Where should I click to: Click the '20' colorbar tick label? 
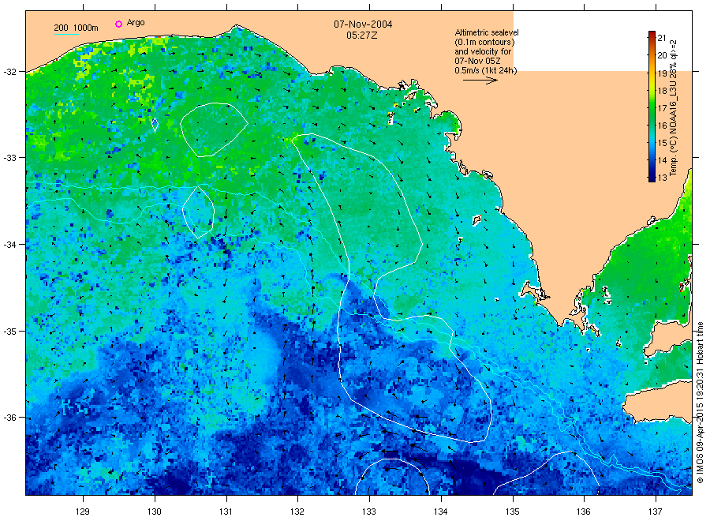(662, 55)
